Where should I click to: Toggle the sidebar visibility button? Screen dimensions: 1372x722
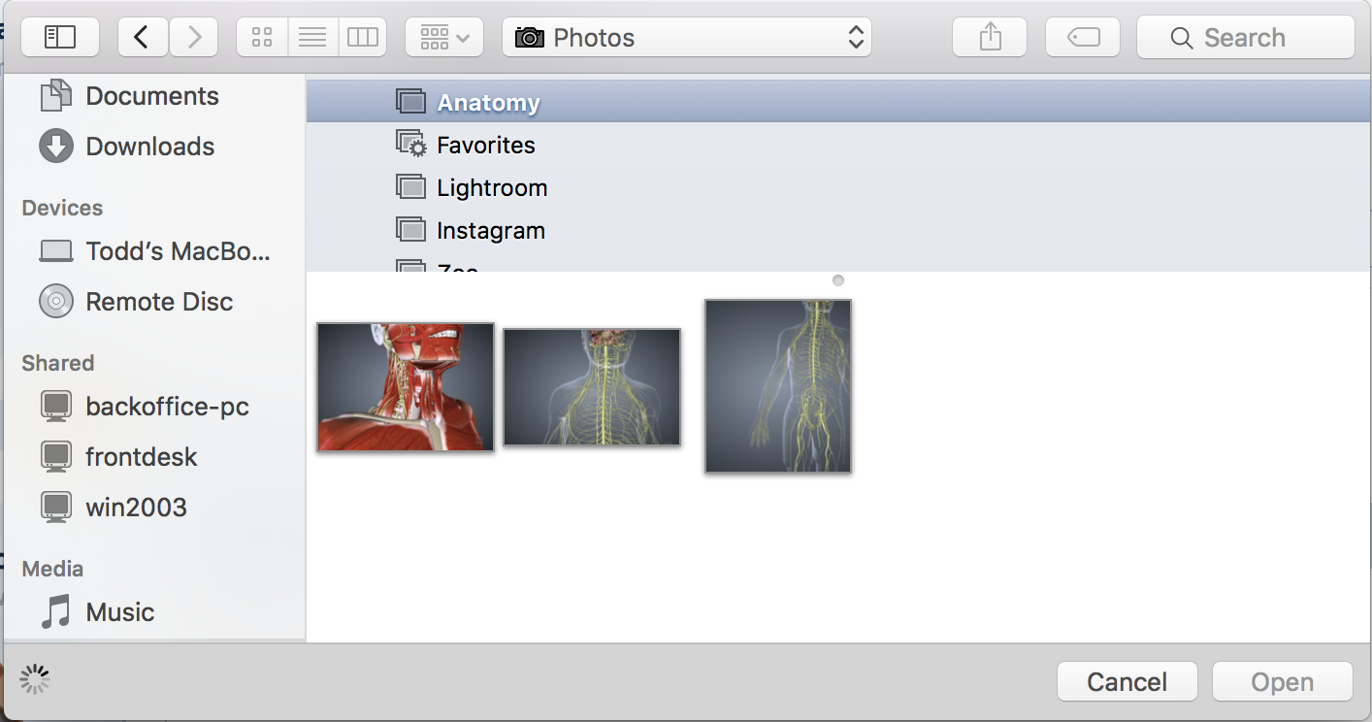coord(59,38)
